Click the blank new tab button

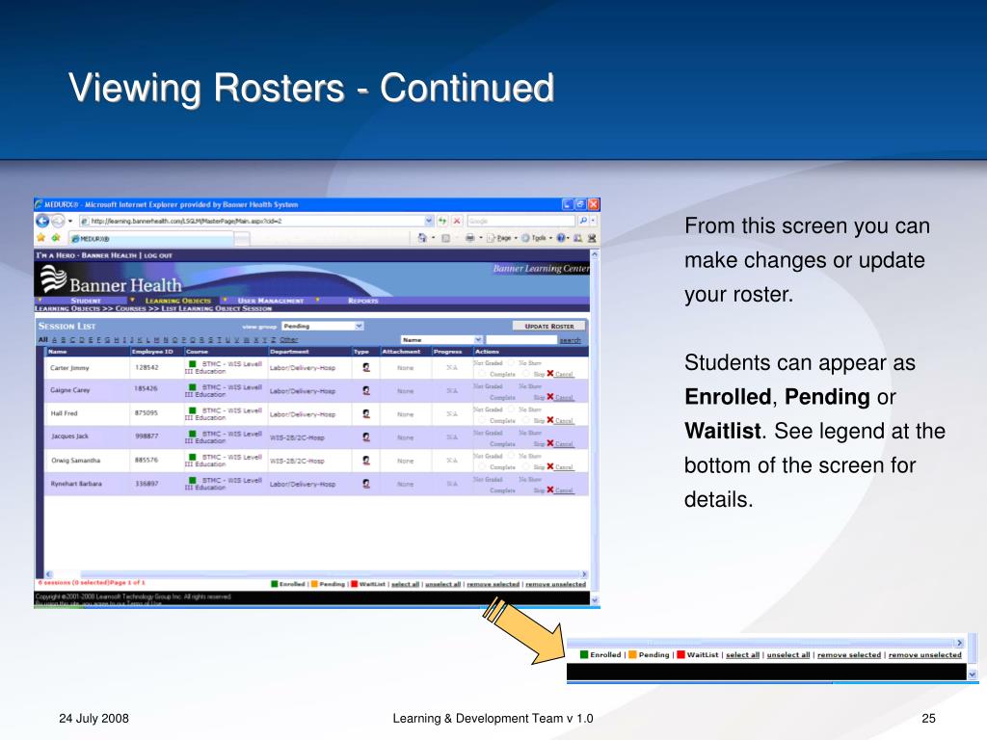242,239
